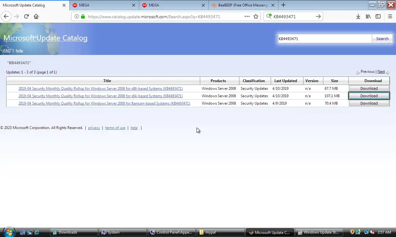Open a new browser tab
The height and width of the screenshot is (237, 396).
pyautogui.click(x=283, y=5)
